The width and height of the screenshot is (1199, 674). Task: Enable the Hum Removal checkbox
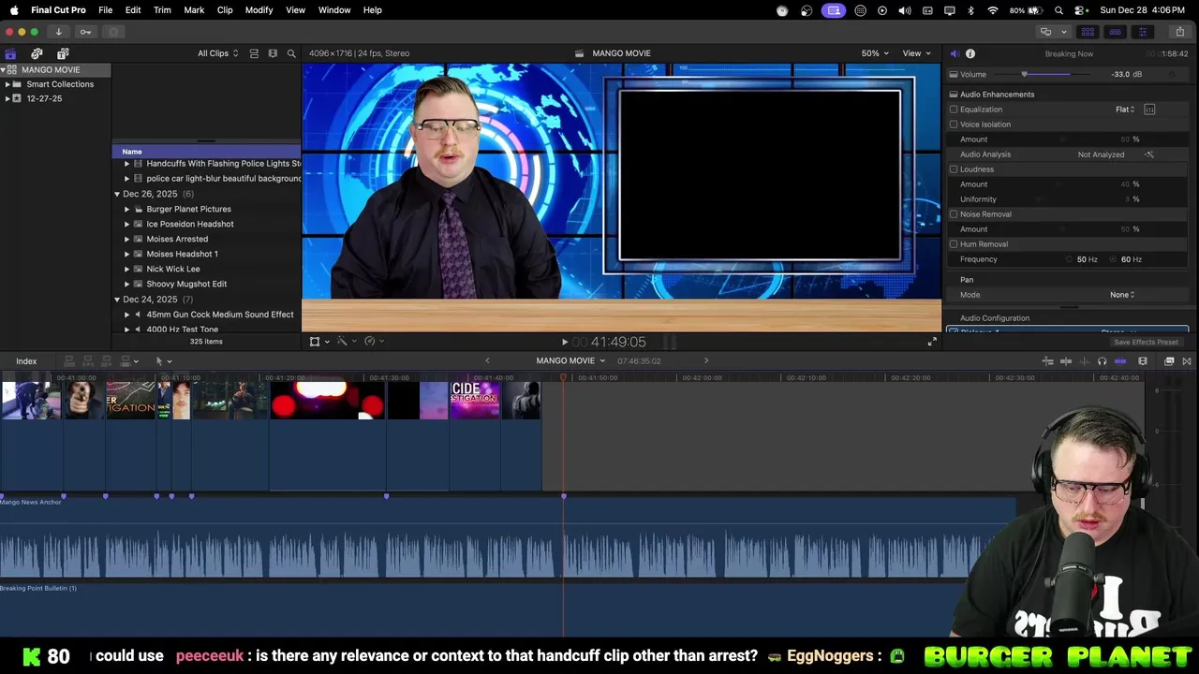[x=954, y=244]
